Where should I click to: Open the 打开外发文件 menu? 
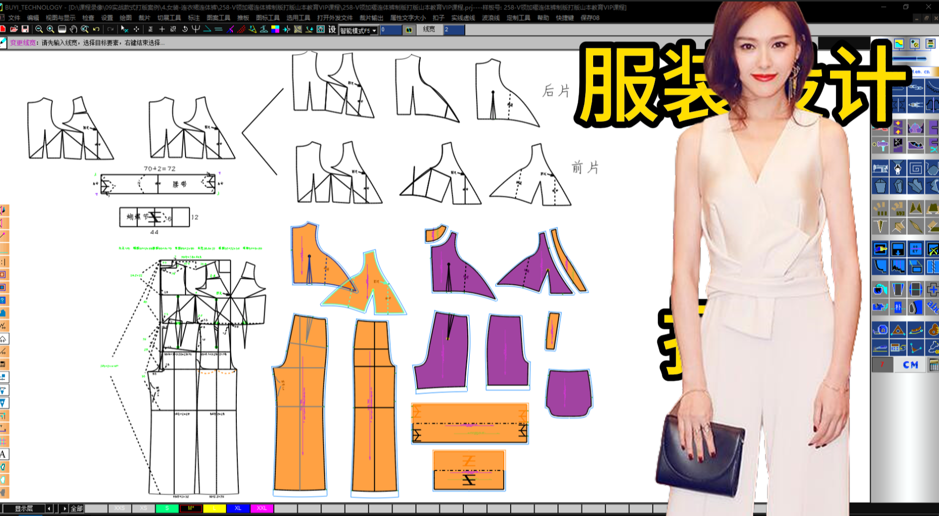[335, 18]
